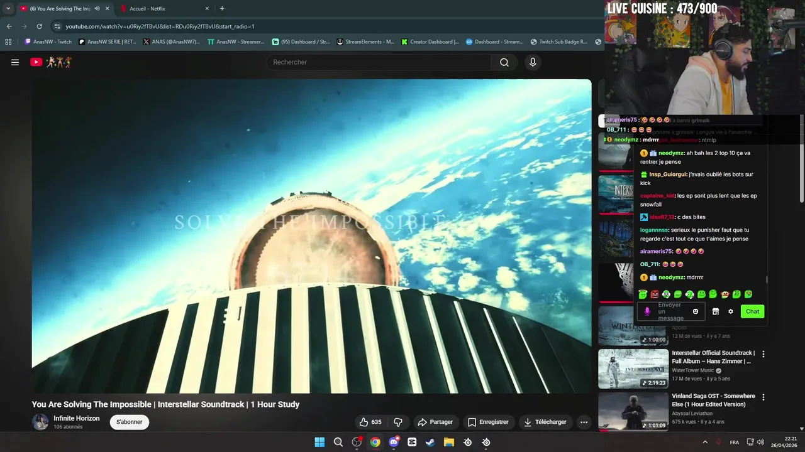This screenshot has width=805, height=452.
Task: Like the video with thumbs up
Action: pyautogui.click(x=370, y=422)
